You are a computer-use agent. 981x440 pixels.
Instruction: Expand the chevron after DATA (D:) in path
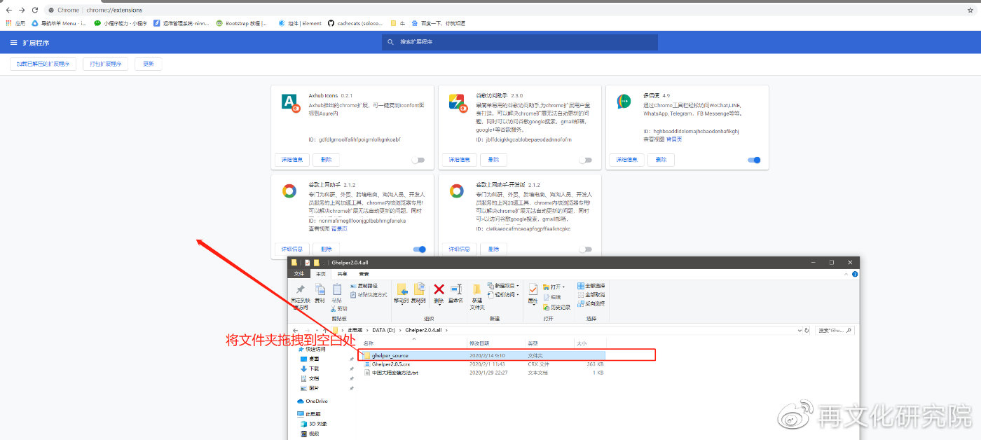(401, 330)
